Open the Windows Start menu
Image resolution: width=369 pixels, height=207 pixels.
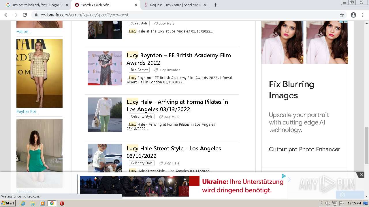(x=8, y=203)
